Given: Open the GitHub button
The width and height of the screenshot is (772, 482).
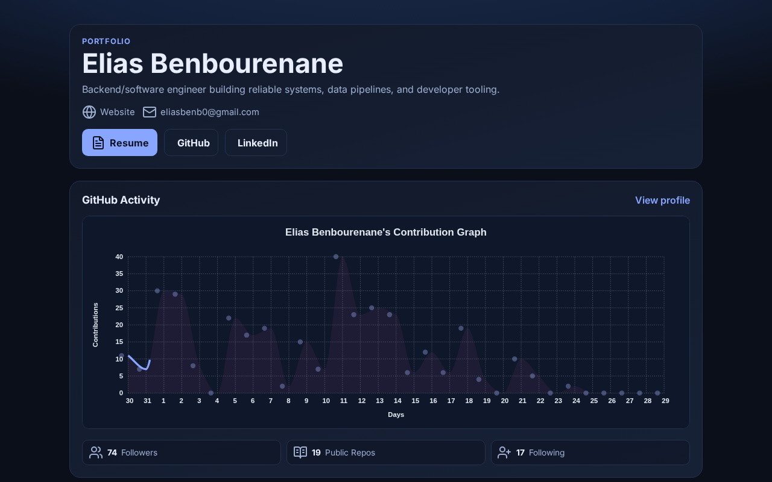Looking at the screenshot, I should pyautogui.click(x=193, y=143).
